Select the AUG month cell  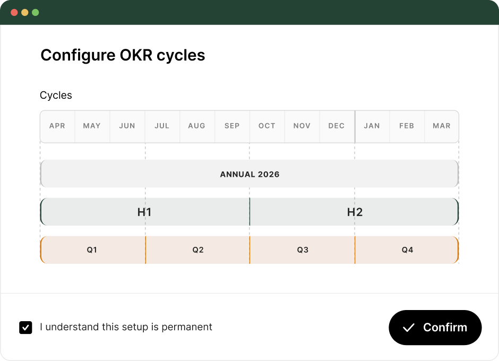click(197, 126)
